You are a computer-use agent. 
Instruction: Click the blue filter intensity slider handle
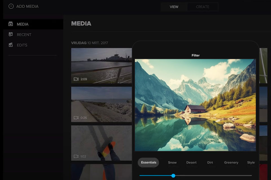tap(173, 176)
